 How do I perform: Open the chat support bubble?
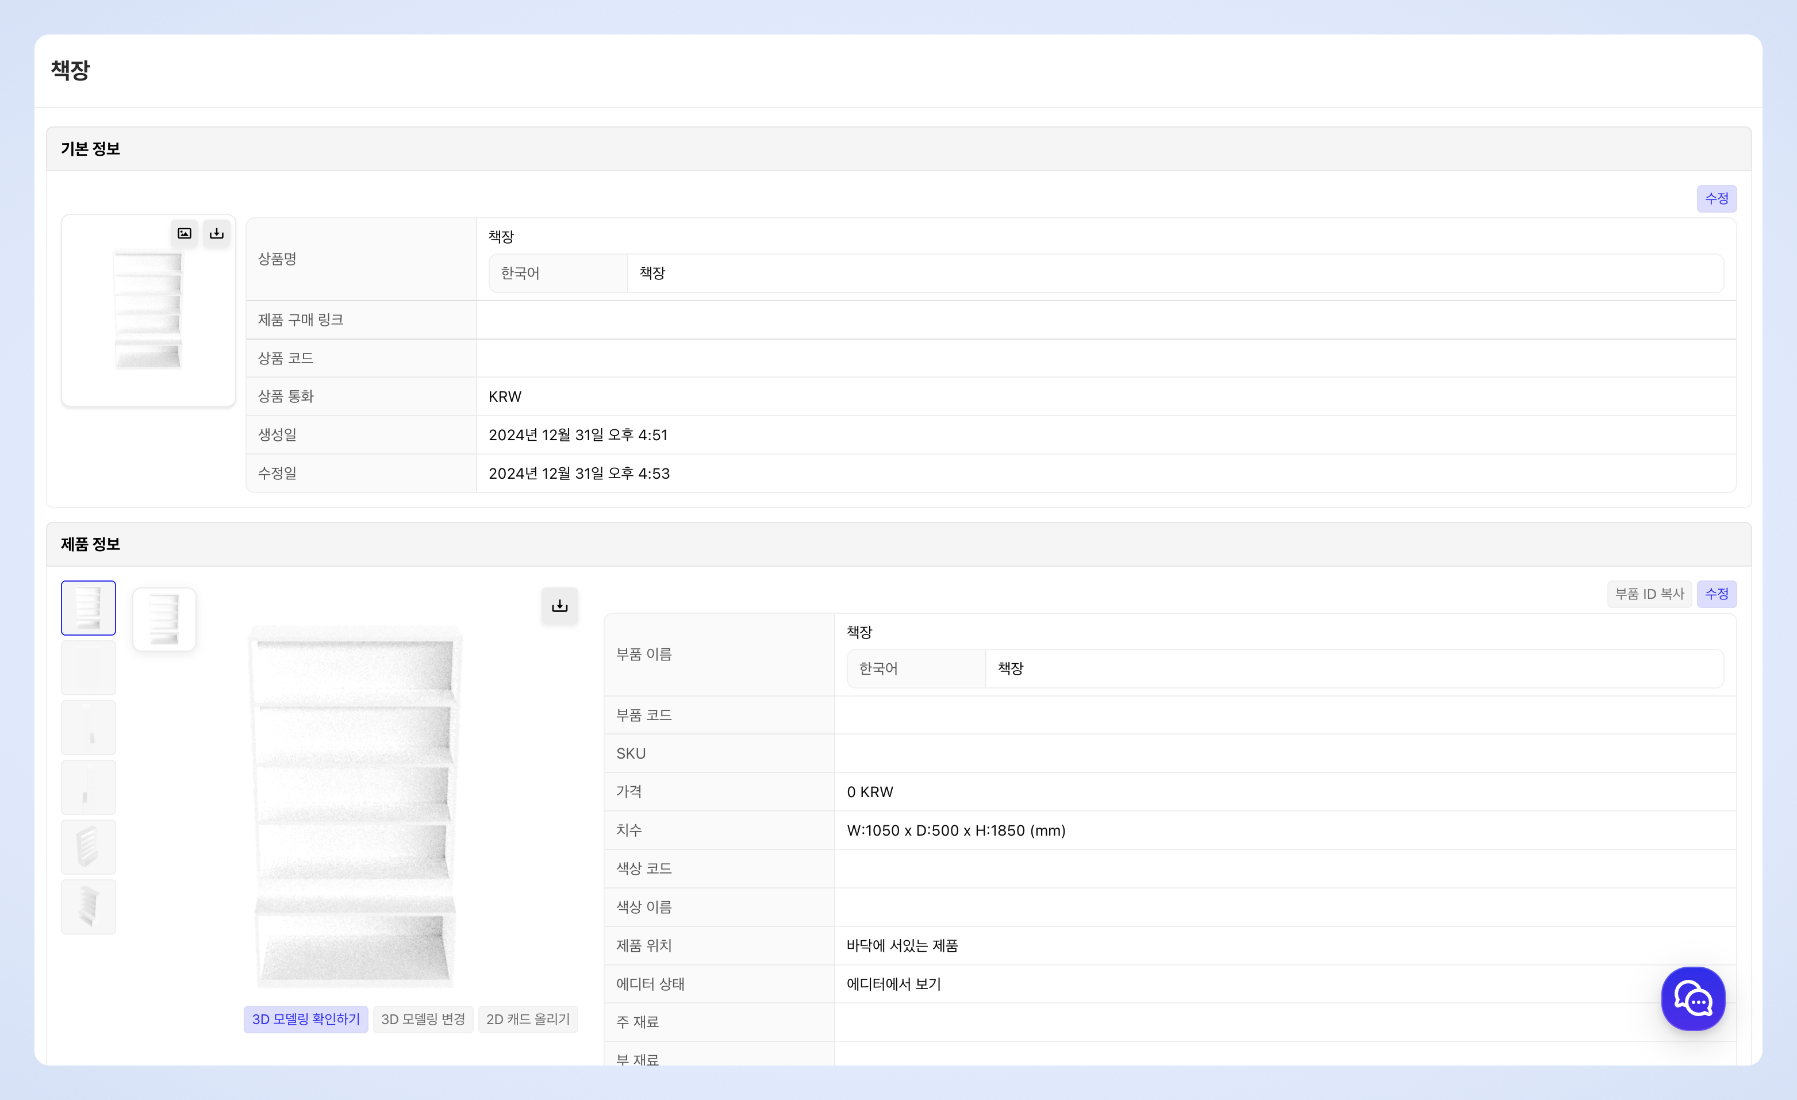point(1693,999)
